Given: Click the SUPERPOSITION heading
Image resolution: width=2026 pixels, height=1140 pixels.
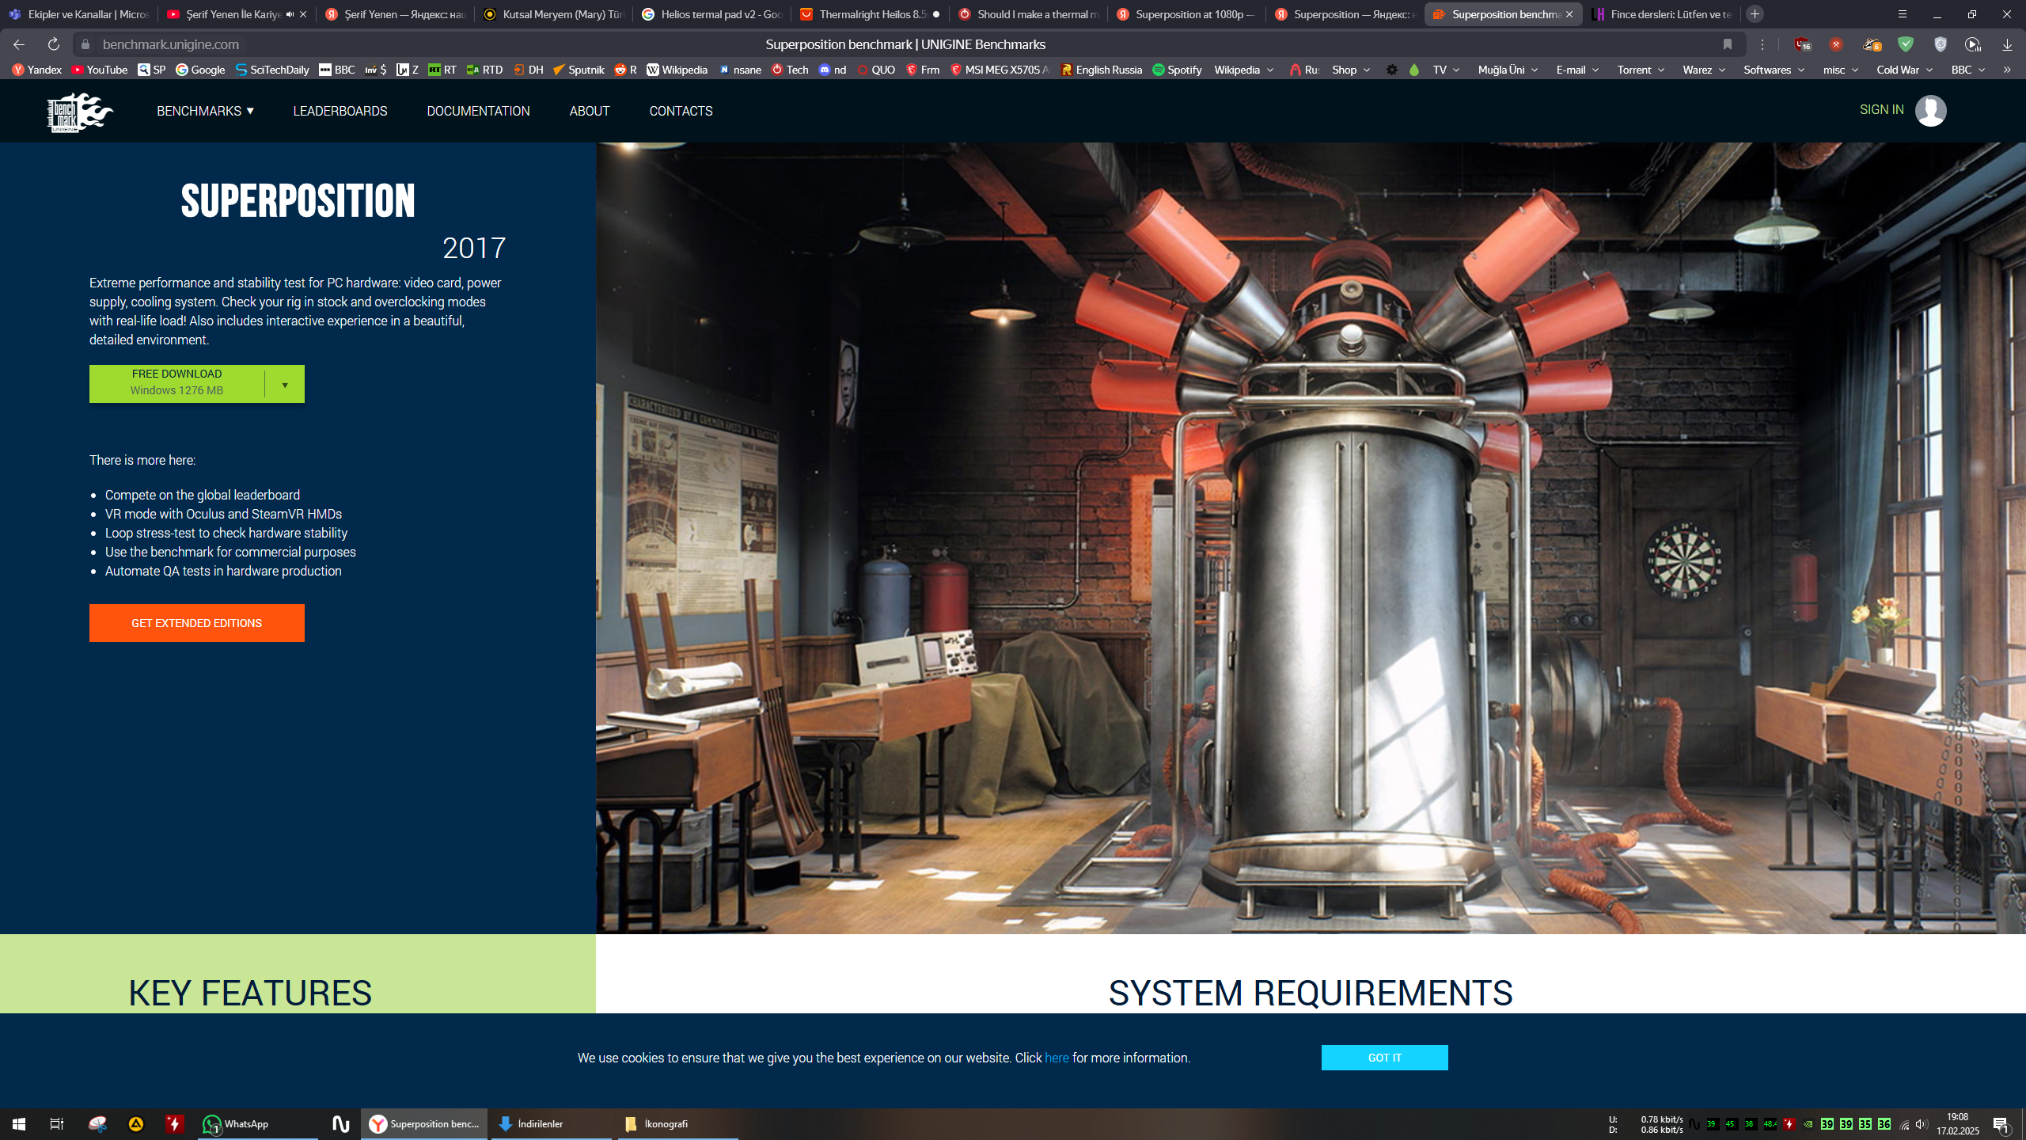Looking at the screenshot, I should (x=298, y=200).
